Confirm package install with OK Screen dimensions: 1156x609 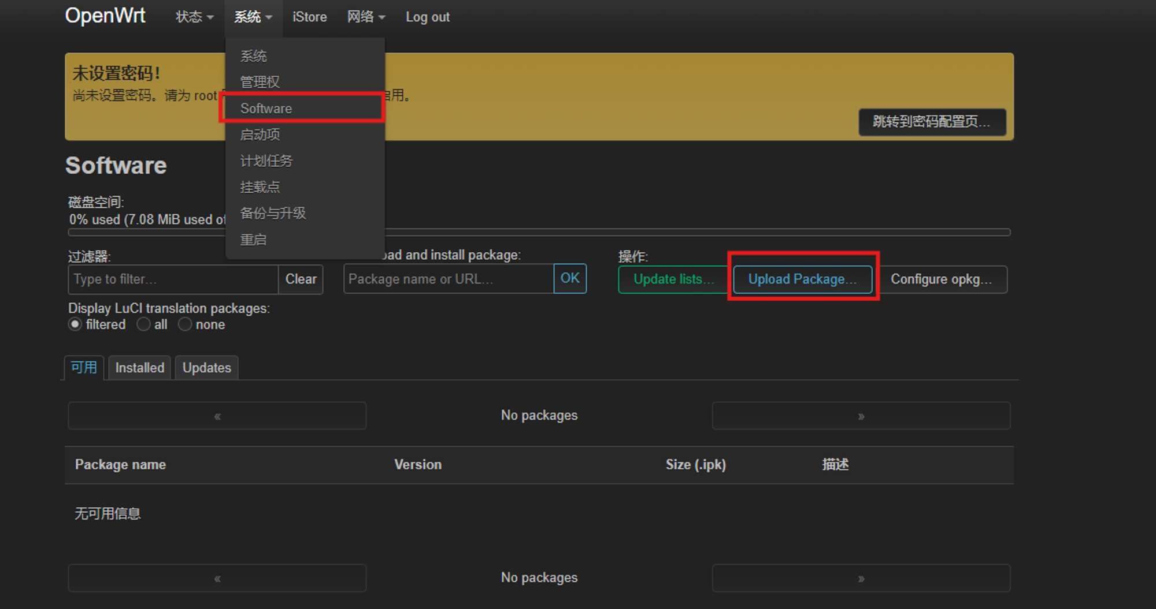click(x=570, y=278)
